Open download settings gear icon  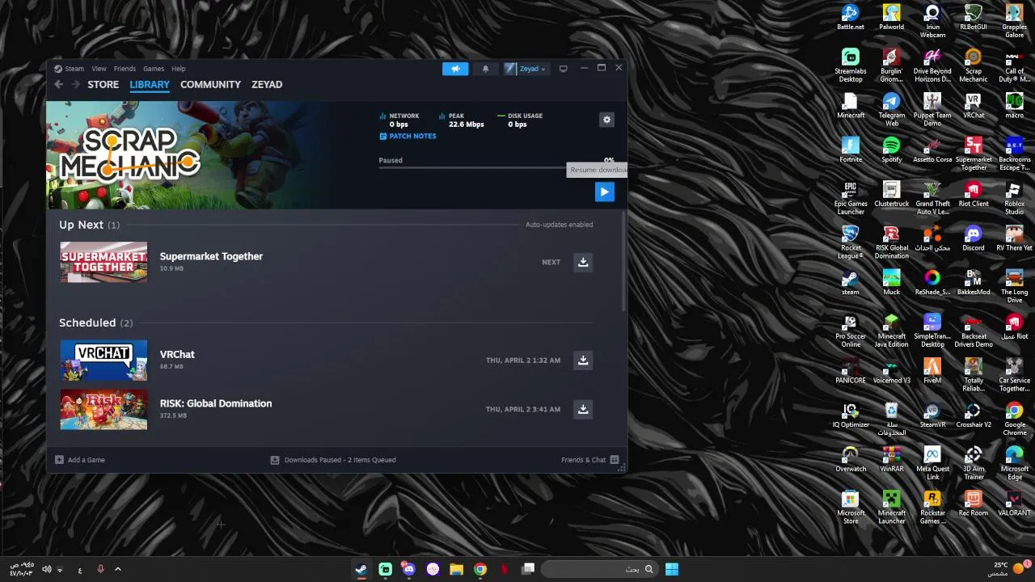(606, 120)
